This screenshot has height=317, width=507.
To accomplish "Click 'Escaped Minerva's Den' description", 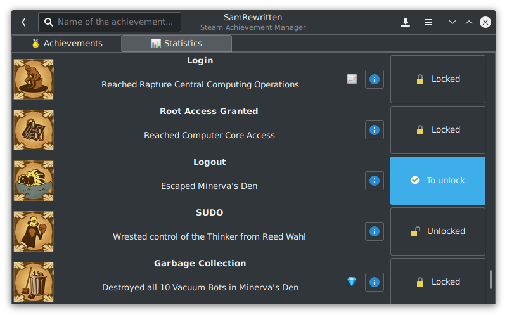I will click(209, 186).
